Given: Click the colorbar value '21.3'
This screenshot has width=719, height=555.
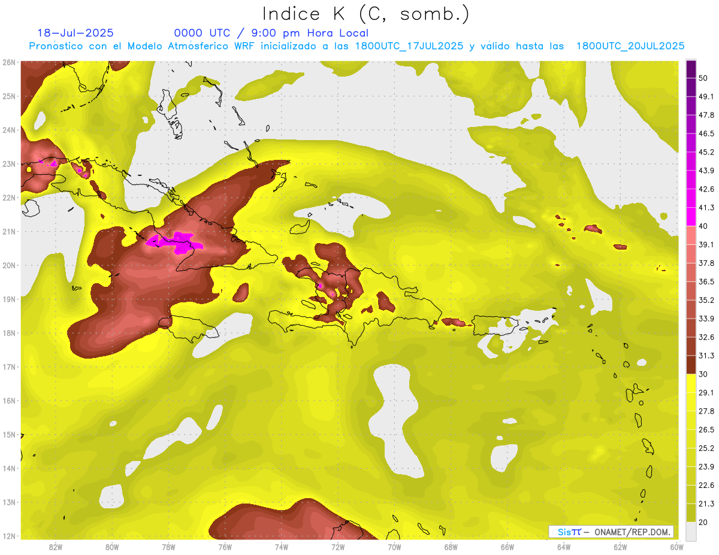Looking at the screenshot, I should [706, 504].
